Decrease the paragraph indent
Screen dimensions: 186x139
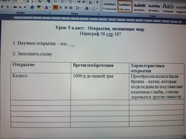tap(79, 2)
